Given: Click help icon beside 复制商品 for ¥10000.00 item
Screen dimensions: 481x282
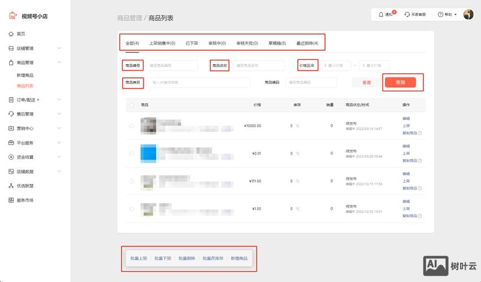Looking at the screenshot, I should coord(420,133).
